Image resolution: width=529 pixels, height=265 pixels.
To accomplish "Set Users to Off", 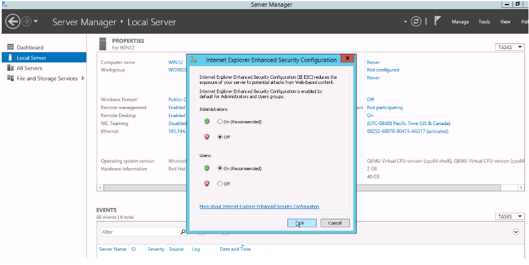I will [x=220, y=183].
